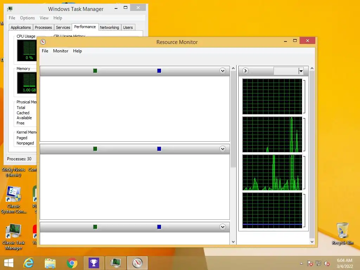Minimize the Windows Task Manager window

(x=116, y=8)
